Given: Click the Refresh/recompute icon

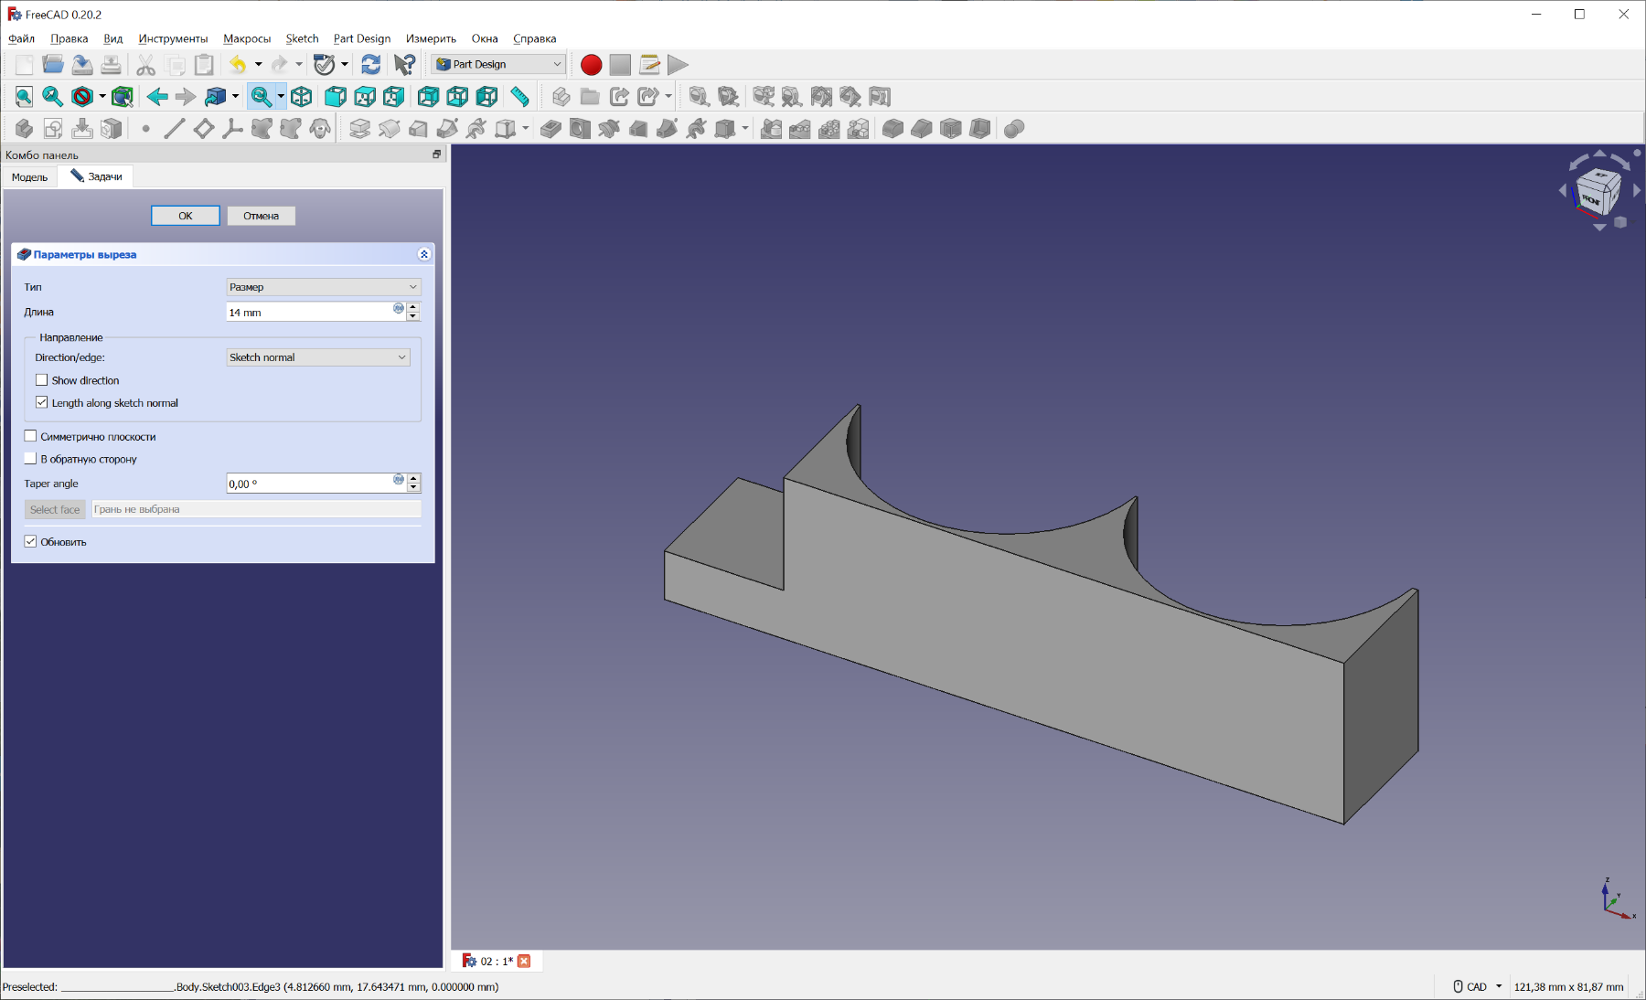Looking at the screenshot, I should tap(370, 64).
